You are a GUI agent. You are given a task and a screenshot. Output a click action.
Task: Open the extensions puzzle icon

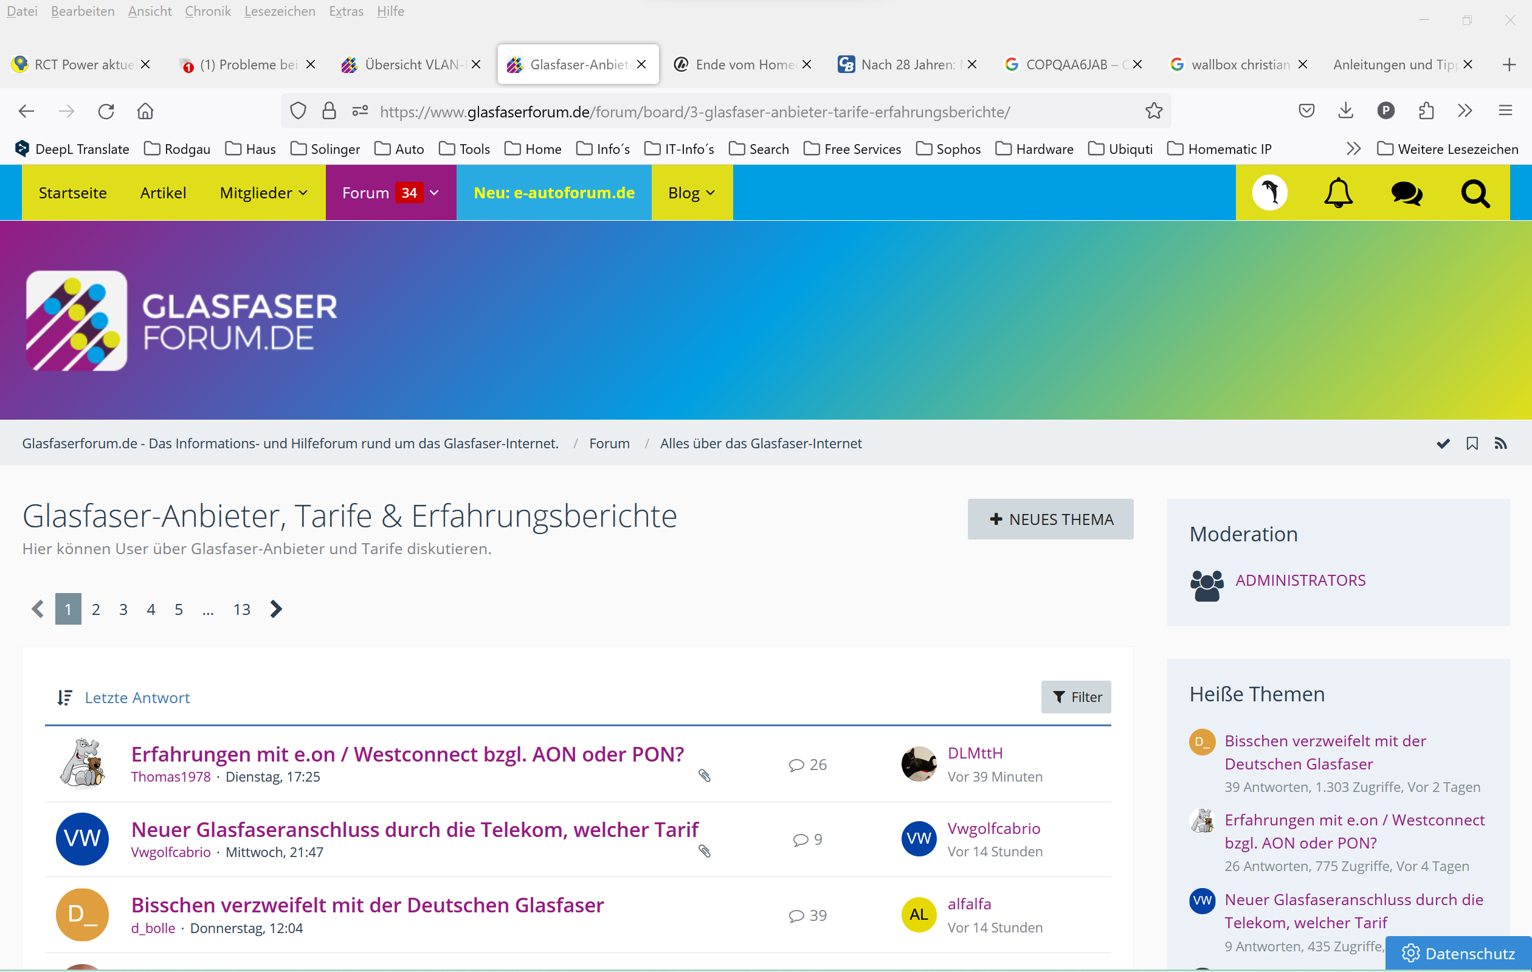[x=1426, y=111]
